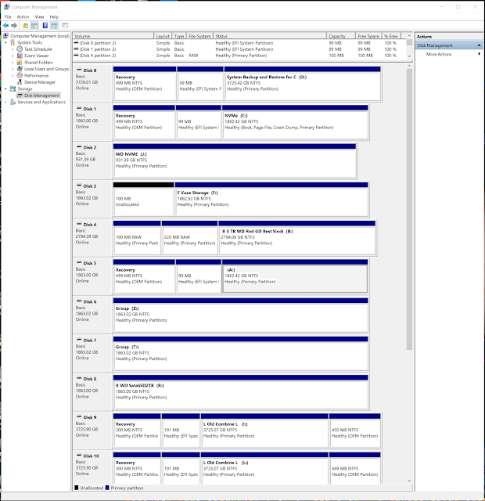Expand the Performance node

(13, 75)
